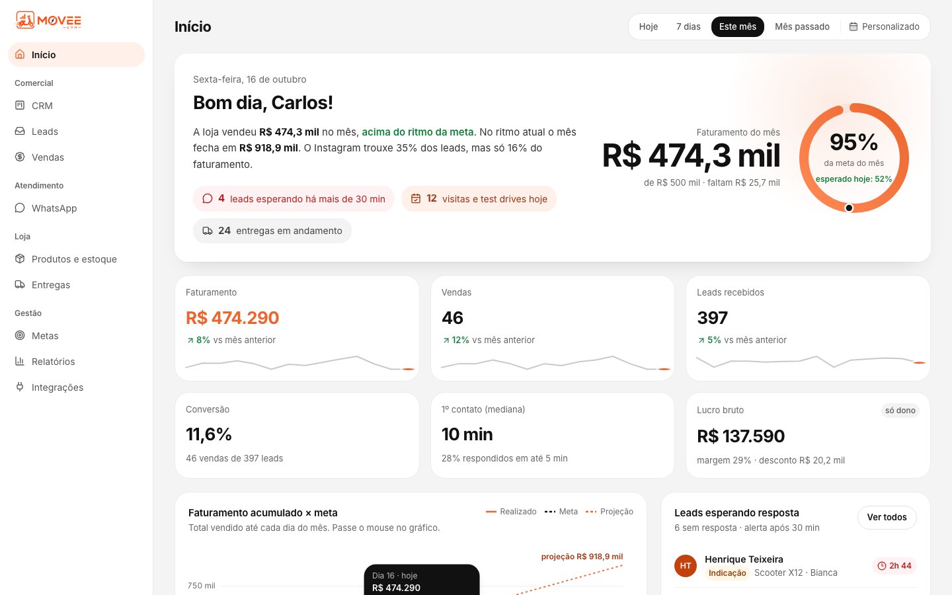Viewport: 952px width, 595px height.
Task: Click the clock icon next to 2h 44
Action: (882, 566)
